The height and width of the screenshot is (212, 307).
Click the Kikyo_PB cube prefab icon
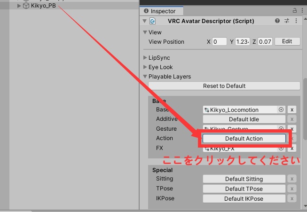(x=26, y=6)
